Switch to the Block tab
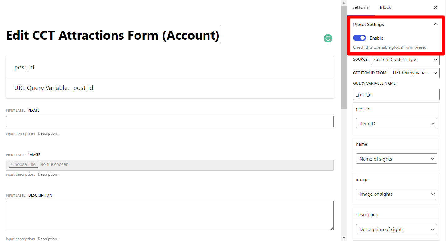The height and width of the screenshot is (241, 446). 385,7
